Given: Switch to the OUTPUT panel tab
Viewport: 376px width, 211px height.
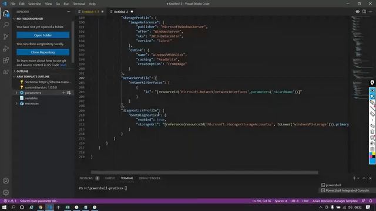Looking at the screenshot, I should click(x=110, y=178).
